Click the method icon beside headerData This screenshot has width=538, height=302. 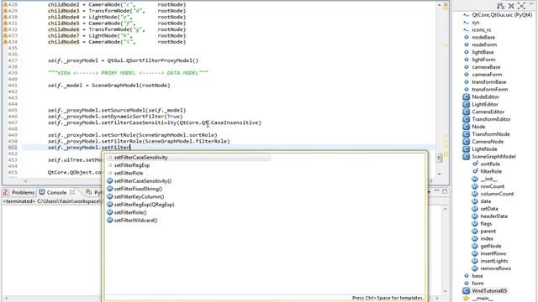(475, 216)
